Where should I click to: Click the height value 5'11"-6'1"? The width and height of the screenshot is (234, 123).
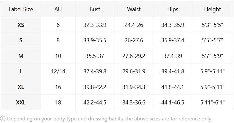(212, 102)
